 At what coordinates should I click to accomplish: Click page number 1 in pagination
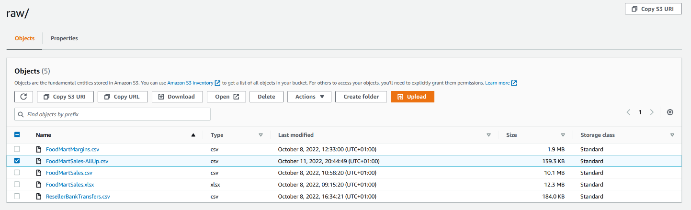[640, 112]
